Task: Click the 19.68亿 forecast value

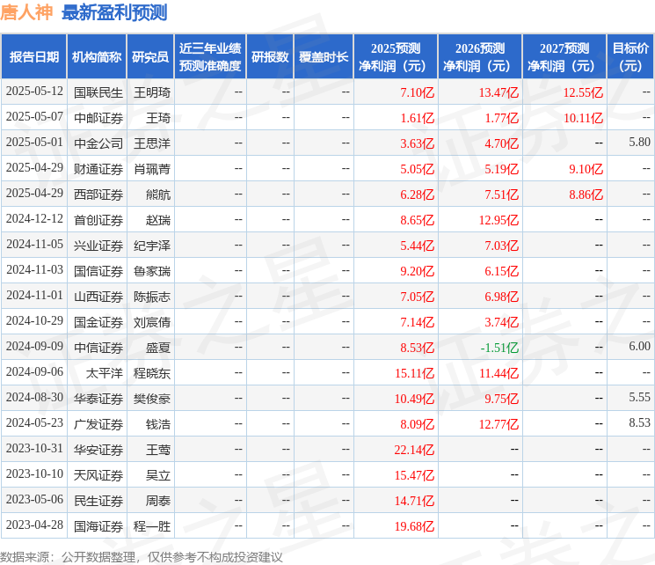Action: 414,525
